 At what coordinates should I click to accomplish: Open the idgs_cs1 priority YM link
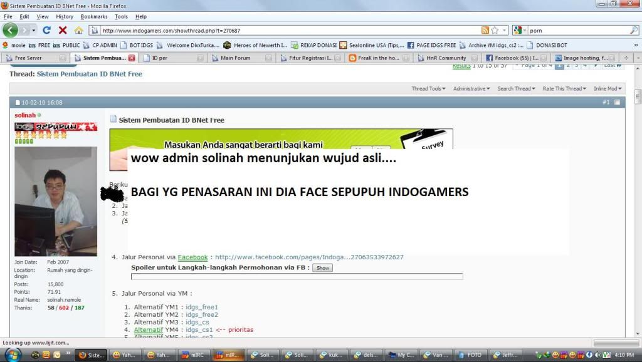click(199, 329)
